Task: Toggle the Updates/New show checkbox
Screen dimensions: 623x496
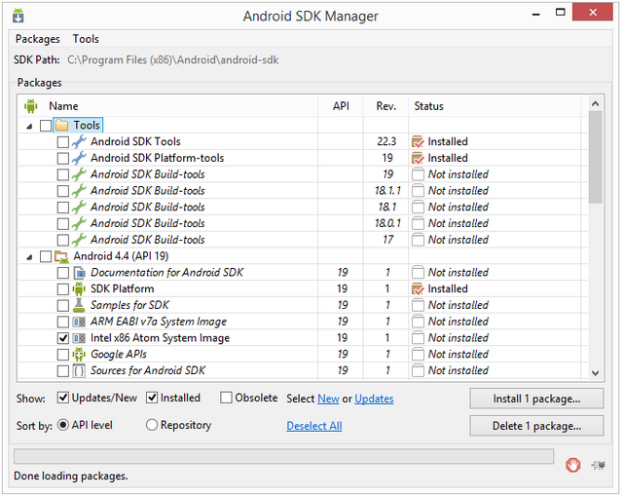Action: tap(62, 398)
